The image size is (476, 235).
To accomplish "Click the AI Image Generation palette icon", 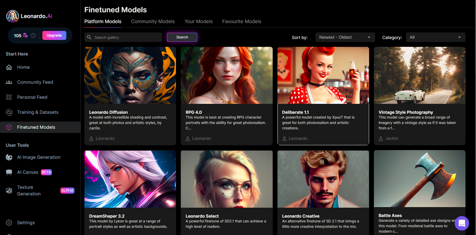I will 9,157.
